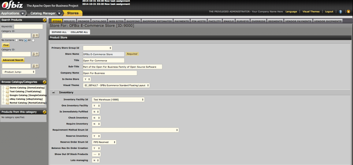Open Requirement Method Enum Id dropdown

pos(135,130)
